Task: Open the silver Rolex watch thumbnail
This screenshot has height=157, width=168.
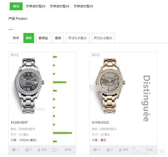Action: pyautogui.click(x=29, y=86)
